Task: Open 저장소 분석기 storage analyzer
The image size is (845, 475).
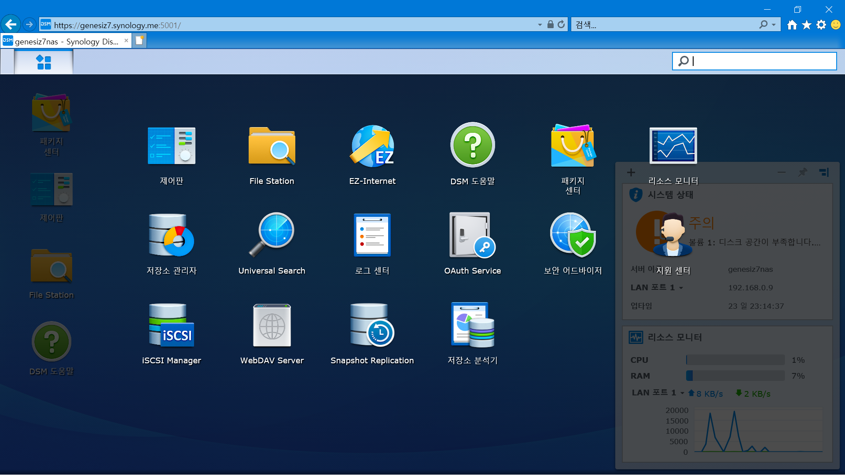Action: [x=473, y=325]
